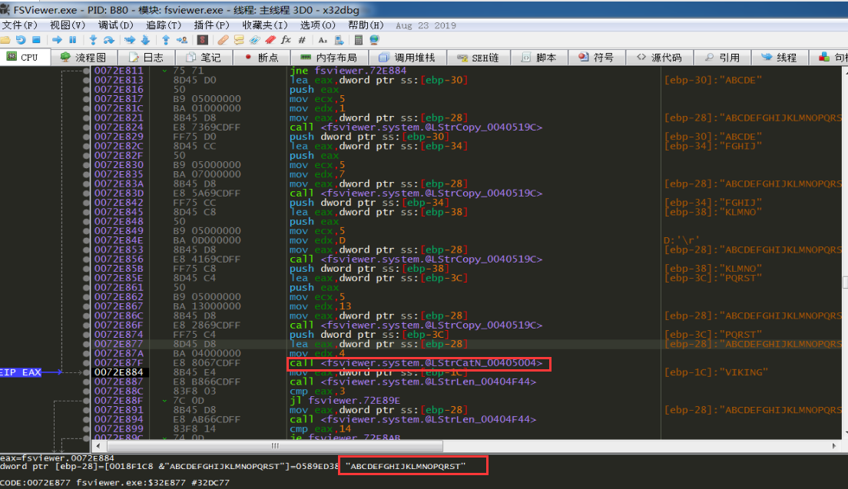The height and width of the screenshot is (489, 848).
Task: Click the Trace Over icon
Action: pos(145,39)
